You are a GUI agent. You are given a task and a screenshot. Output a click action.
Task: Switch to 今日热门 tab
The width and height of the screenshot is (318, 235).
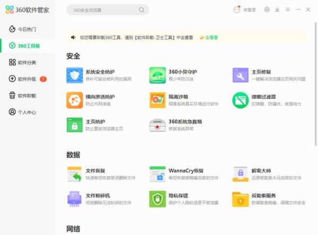tap(28, 29)
